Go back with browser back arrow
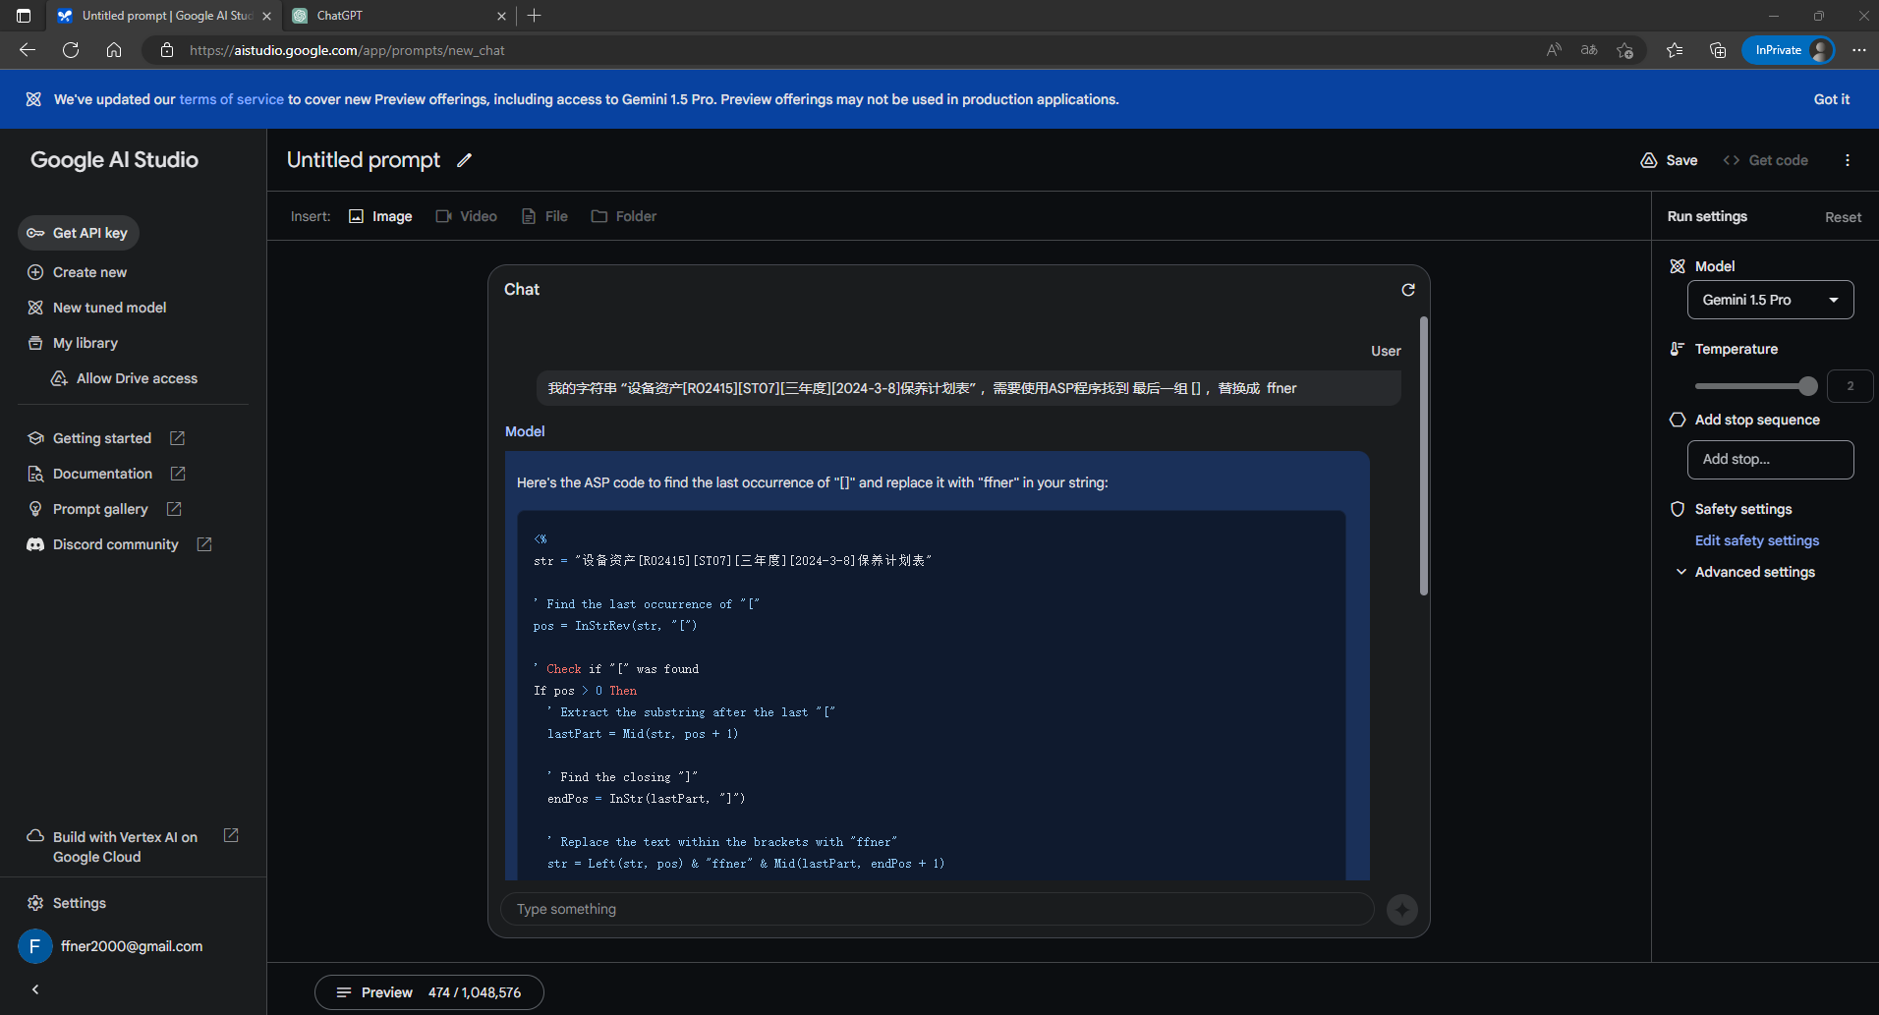Viewport: 1879px width, 1015px height. coord(28,50)
